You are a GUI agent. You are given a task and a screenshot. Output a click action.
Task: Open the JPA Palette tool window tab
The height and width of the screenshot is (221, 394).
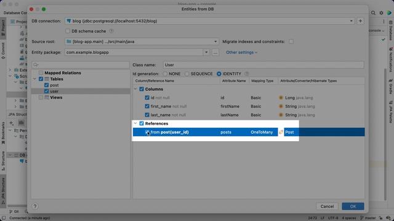(x=391, y=112)
